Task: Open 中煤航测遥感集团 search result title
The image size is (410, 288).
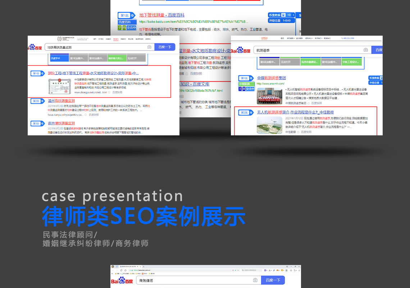Action: tap(271, 78)
